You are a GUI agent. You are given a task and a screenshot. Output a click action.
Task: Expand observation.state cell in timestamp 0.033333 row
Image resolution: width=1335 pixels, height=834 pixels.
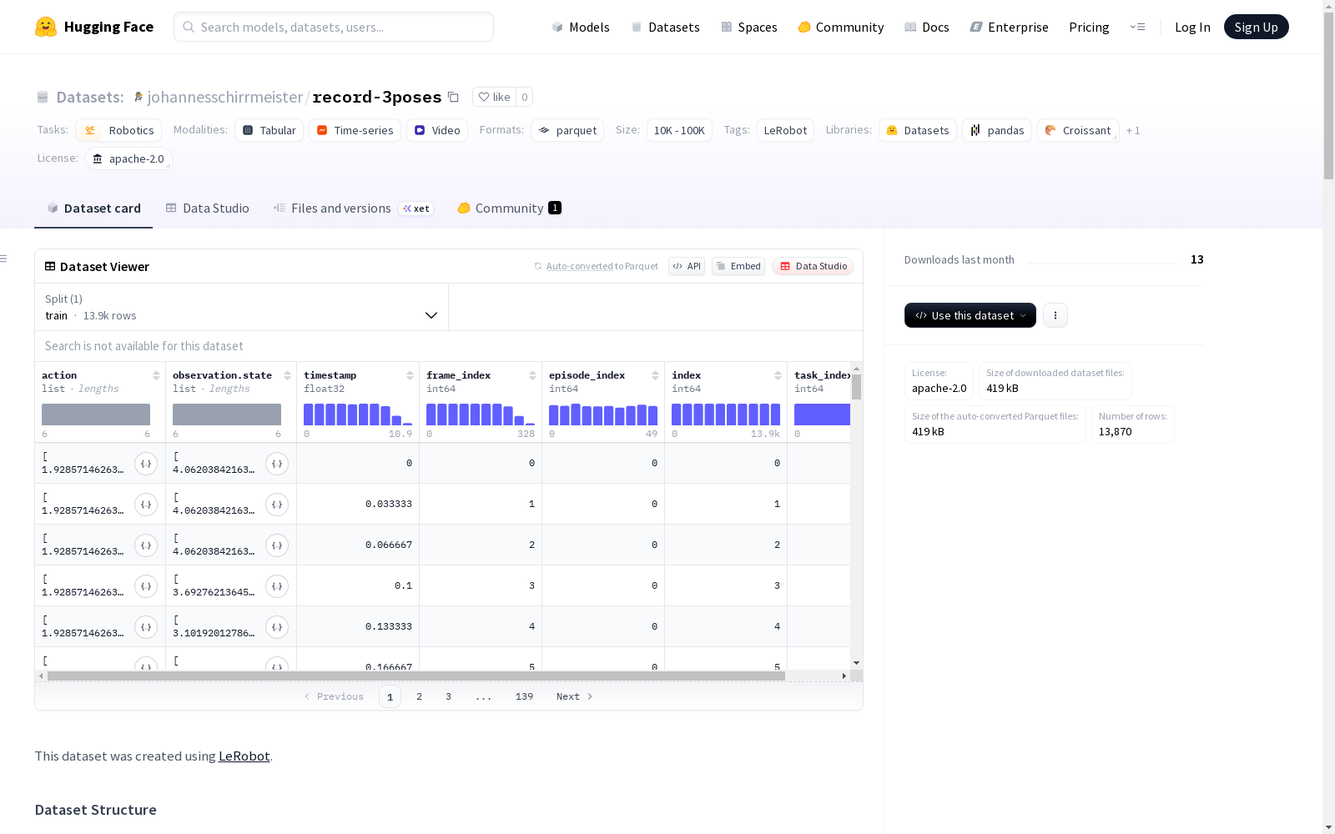tap(277, 505)
